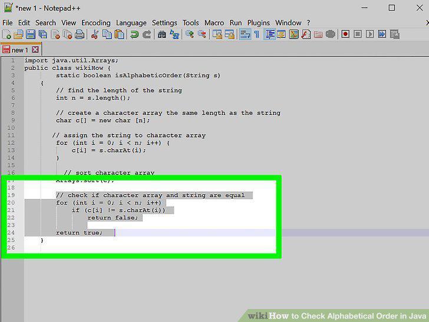
Task: Click the Save All icon
Action: [x=42, y=34]
